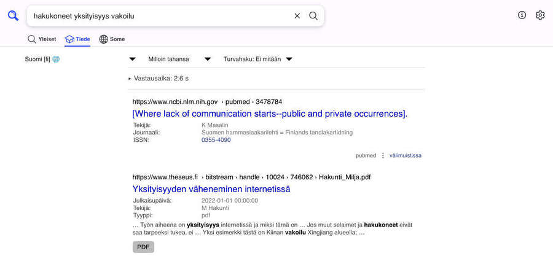This screenshot has height=256, width=553.
Task: Click the globe icon next to Suomi [fi]
Action: click(56, 60)
